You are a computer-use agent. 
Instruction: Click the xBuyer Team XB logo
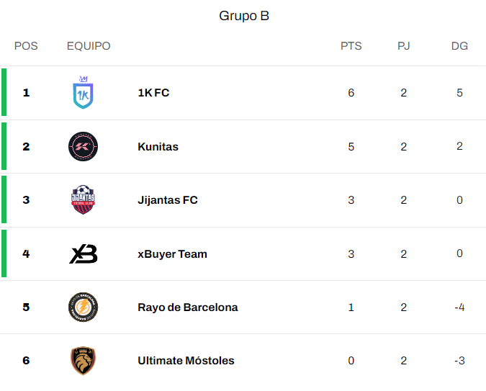83,254
